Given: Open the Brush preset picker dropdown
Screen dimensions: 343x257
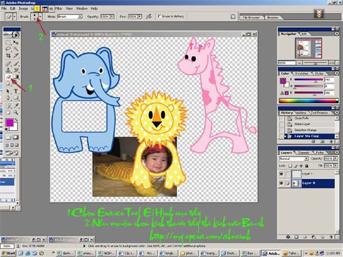Looking at the screenshot, I should coord(40,16).
